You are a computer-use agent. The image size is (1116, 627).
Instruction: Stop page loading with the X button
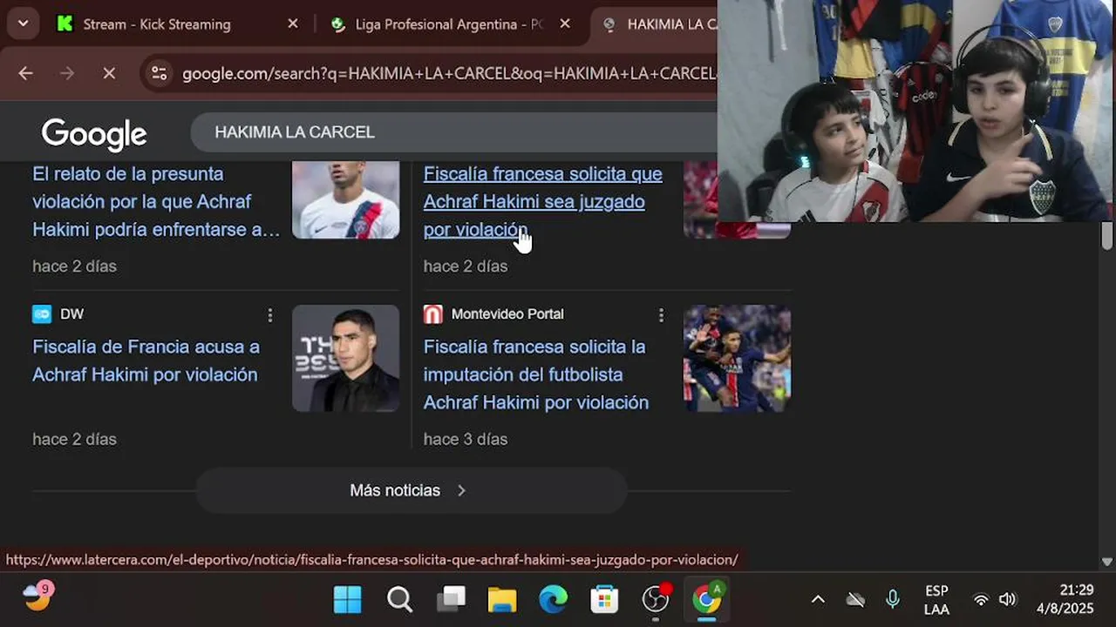109,73
